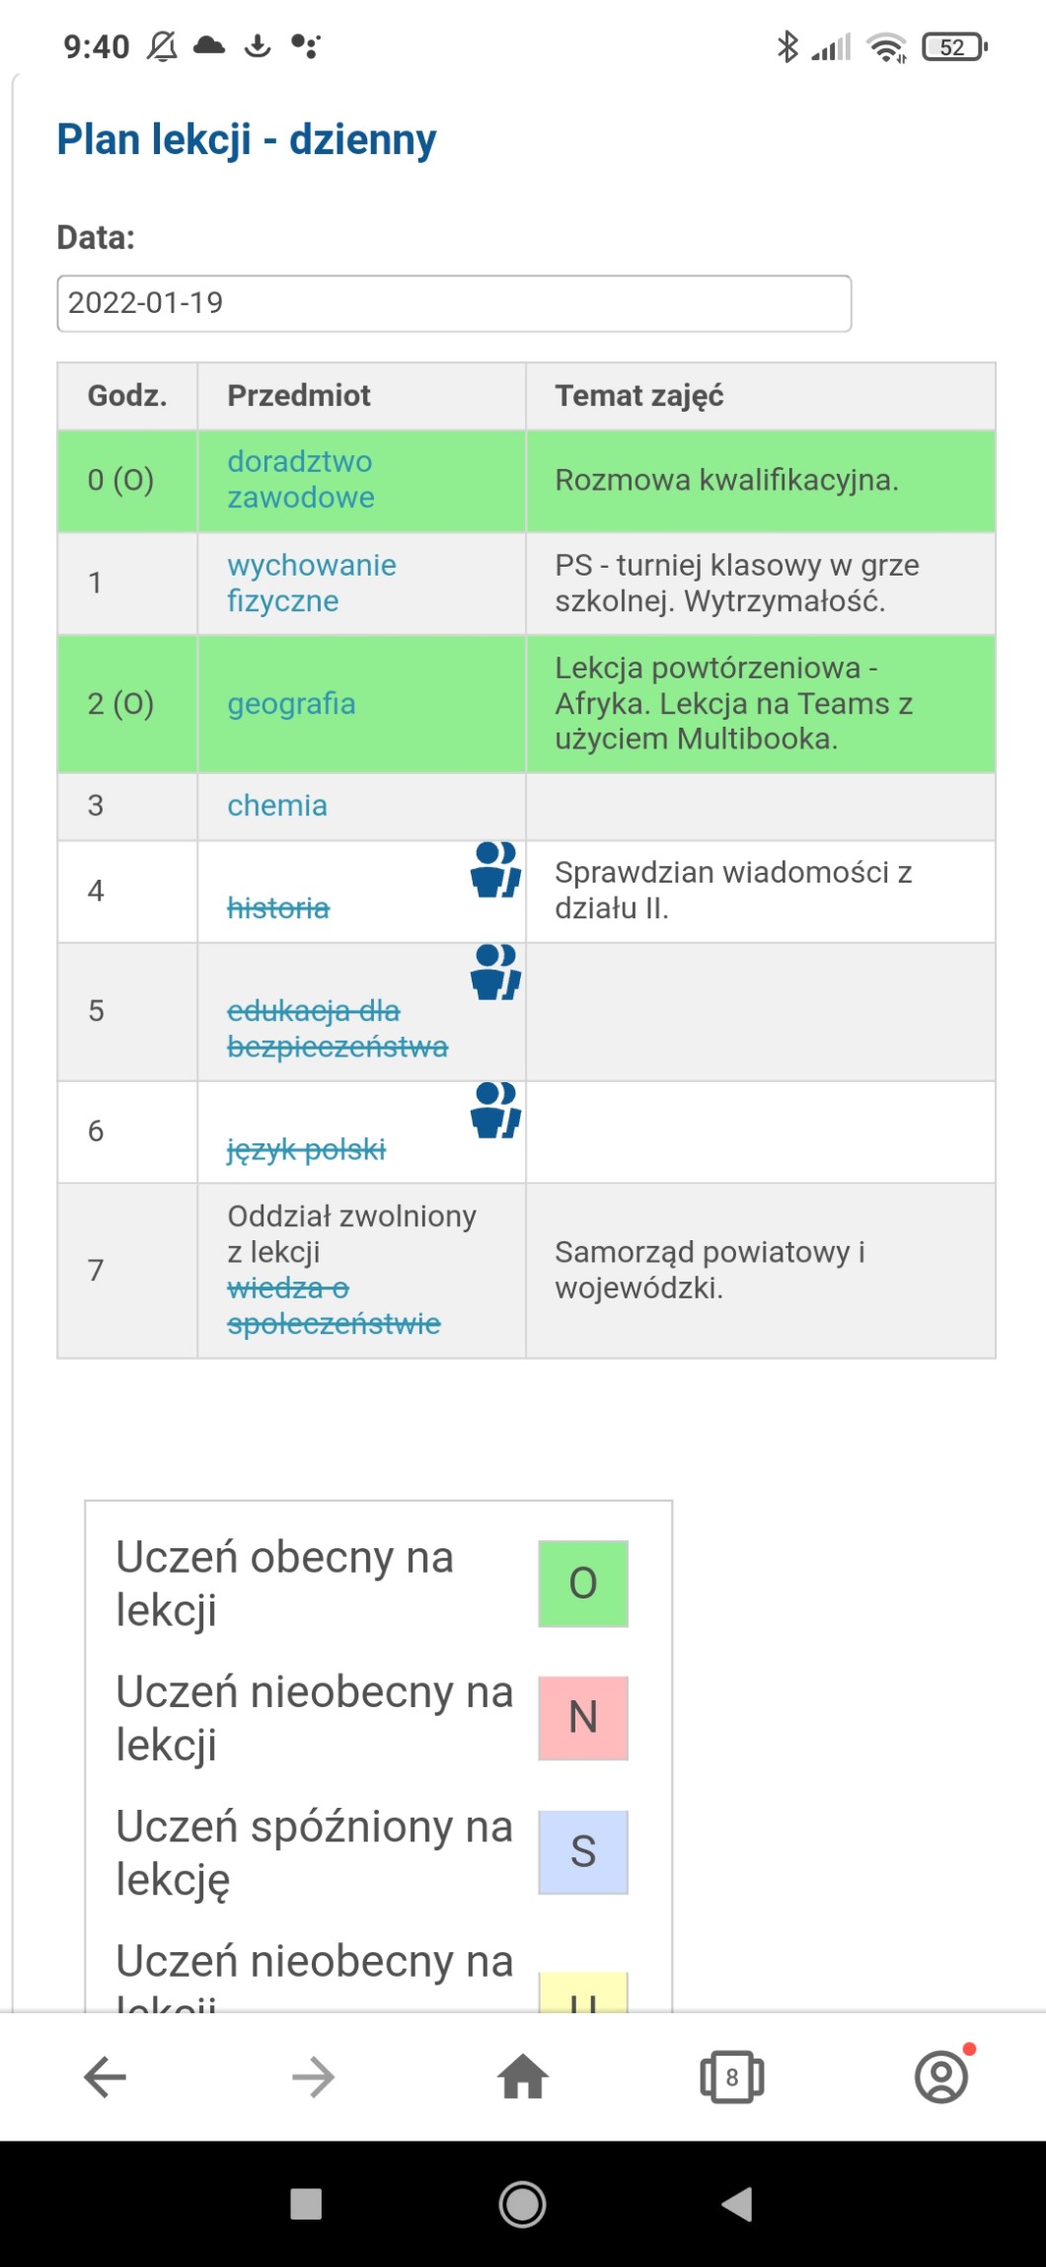
Task: Tap the group icon next to język polski
Action: click(x=495, y=1110)
